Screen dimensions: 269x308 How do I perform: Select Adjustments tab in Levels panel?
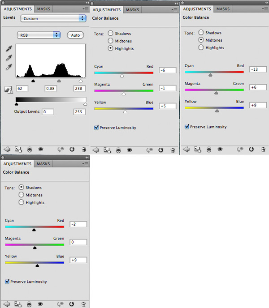(18, 9)
